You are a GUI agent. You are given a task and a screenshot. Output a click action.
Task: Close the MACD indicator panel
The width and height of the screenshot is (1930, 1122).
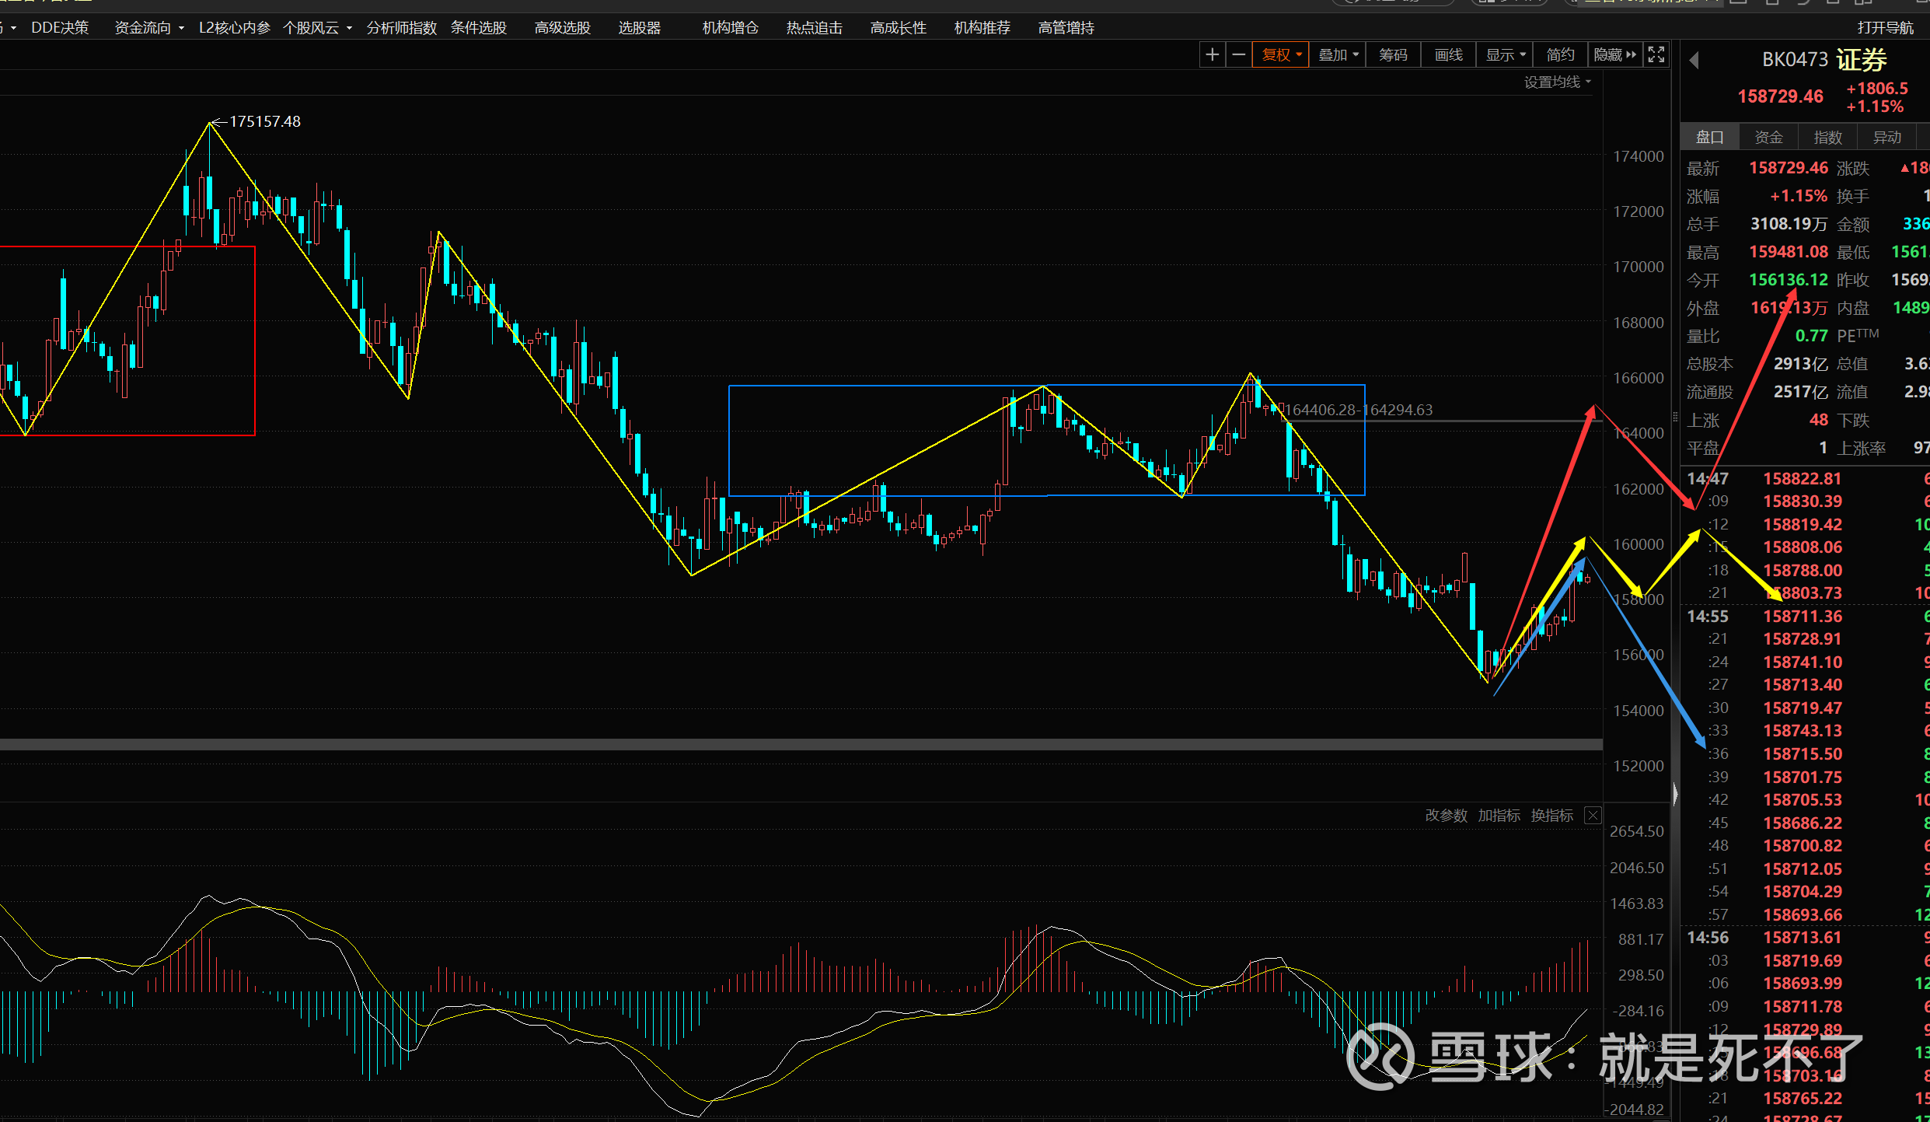coord(1593,816)
